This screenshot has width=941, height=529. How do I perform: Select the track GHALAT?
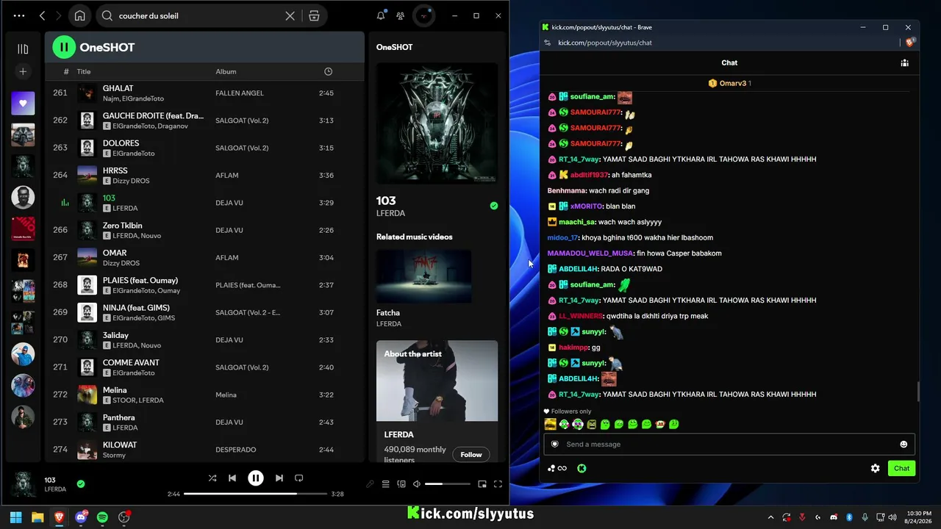118,88
